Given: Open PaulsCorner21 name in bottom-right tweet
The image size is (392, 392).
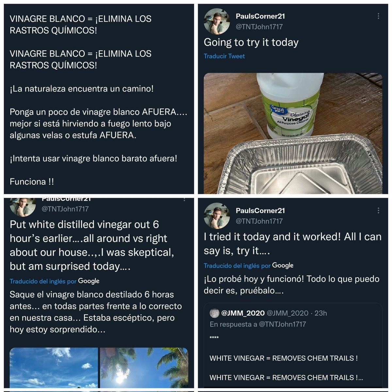Looking at the screenshot, I should (x=260, y=211).
